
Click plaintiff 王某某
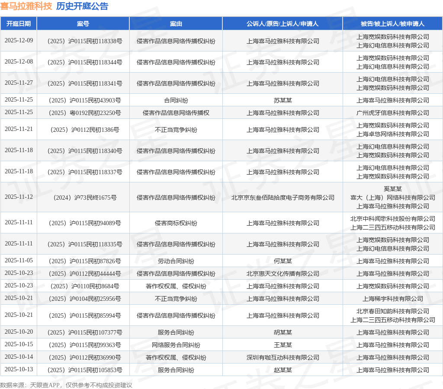click(x=283, y=345)
